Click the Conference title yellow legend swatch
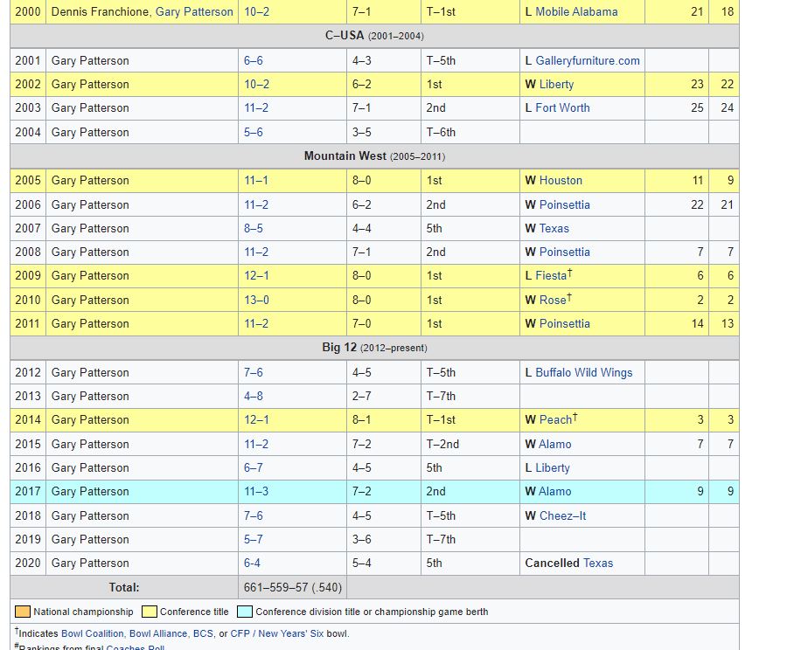The image size is (801, 650). [150, 612]
